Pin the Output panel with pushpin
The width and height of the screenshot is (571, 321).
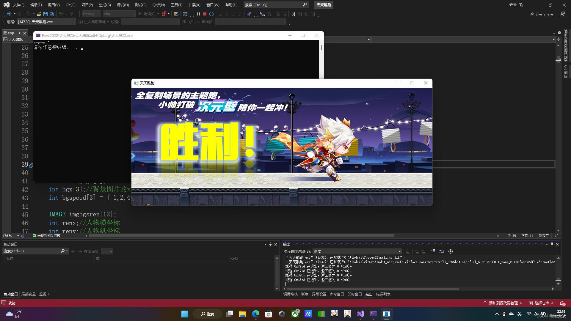point(552,244)
